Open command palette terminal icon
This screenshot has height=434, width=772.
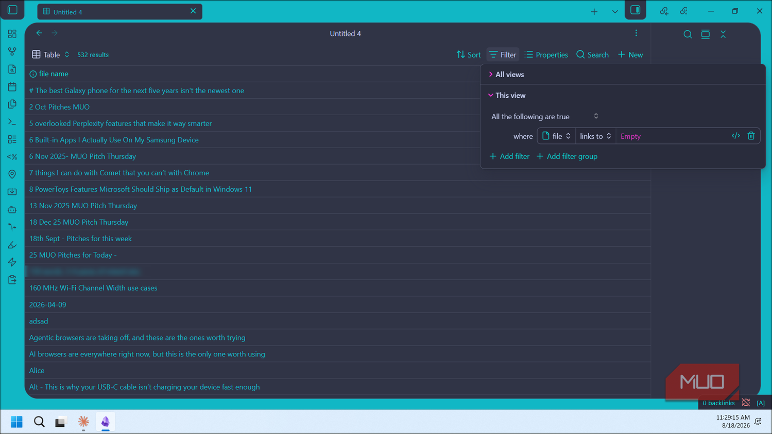click(12, 122)
